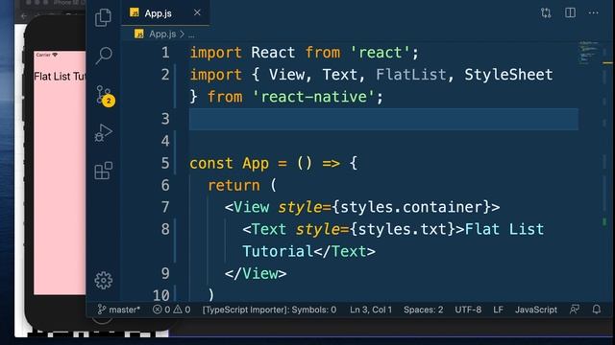Open Source Control with two pending changes
This screenshot has height=345, width=615.
point(105,96)
